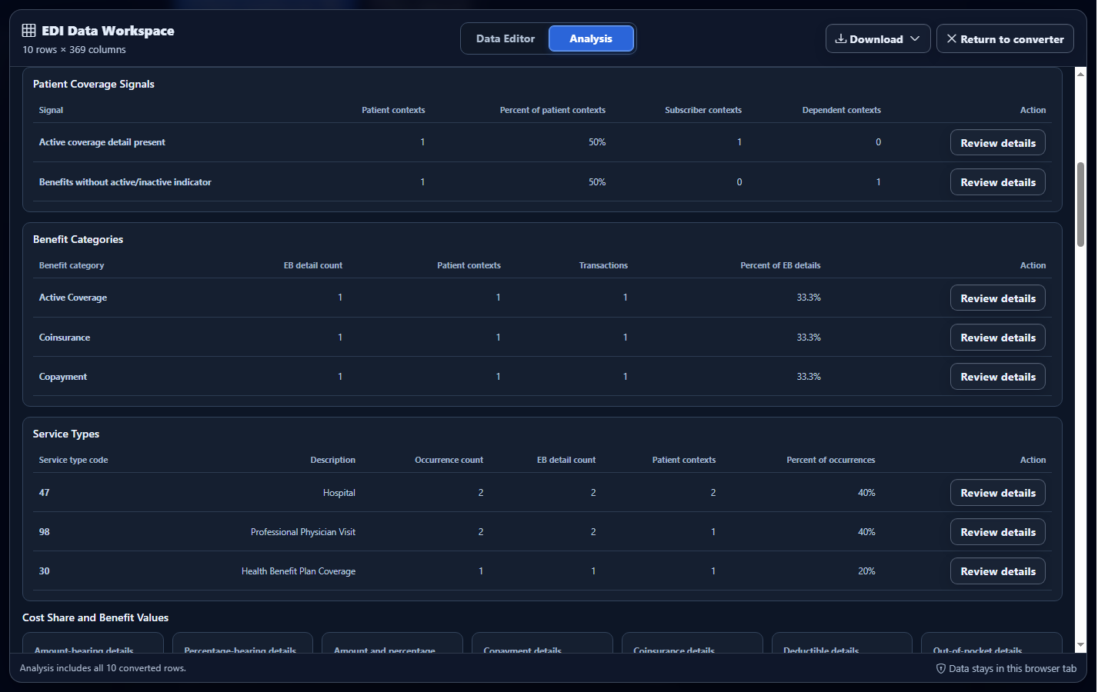Click 'Analysis includes all 10 converted rows' status
Image resolution: width=1108 pixels, height=692 pixels.
(103, 668)
